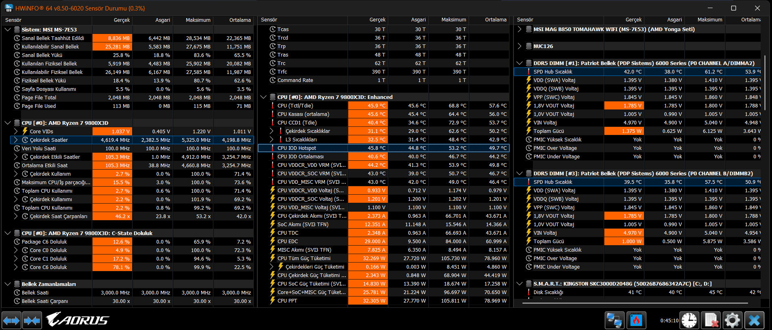This screenshot has height=330, width=772.
Task: Collapse the Sistem: MSI MS-7E53 group
Action: (x=8, y=29)
